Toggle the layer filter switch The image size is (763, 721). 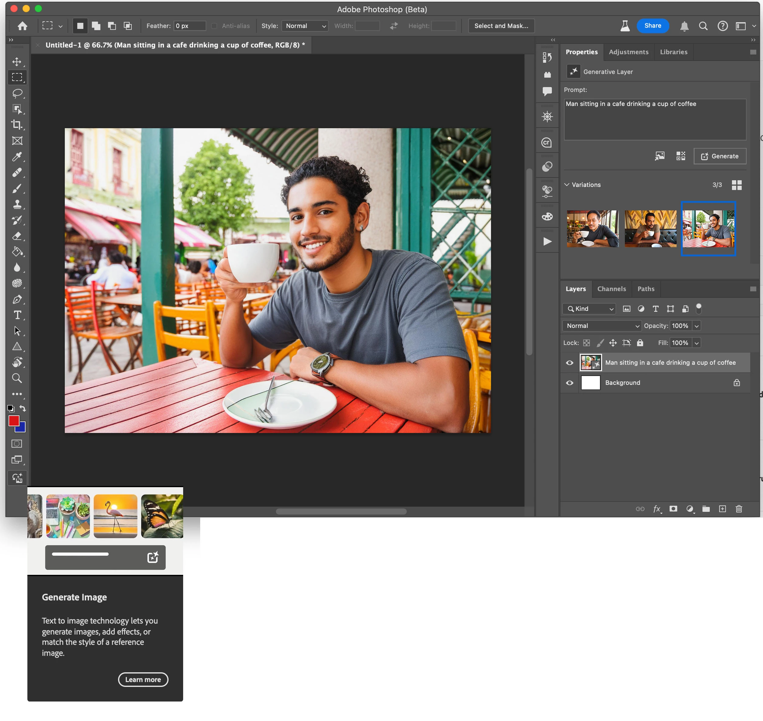tap(699, 308)
